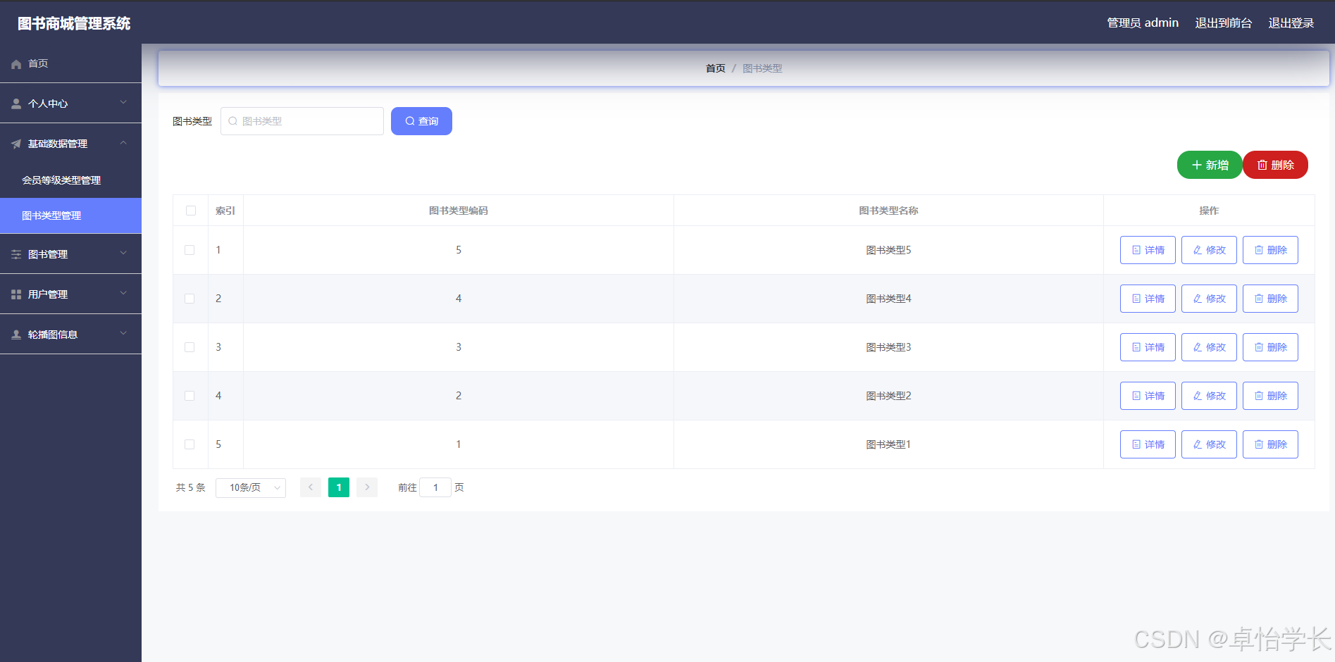Click the 删除 trash icon in row 图书类型3
Viewport: 1335px width, 662px height.
coord(1259,347)
